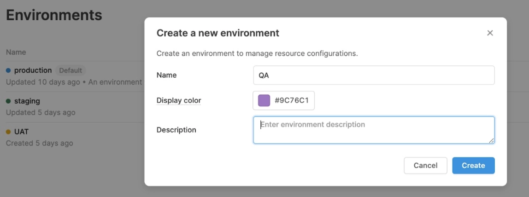Focus the Name field containing QA

(374, 75)
